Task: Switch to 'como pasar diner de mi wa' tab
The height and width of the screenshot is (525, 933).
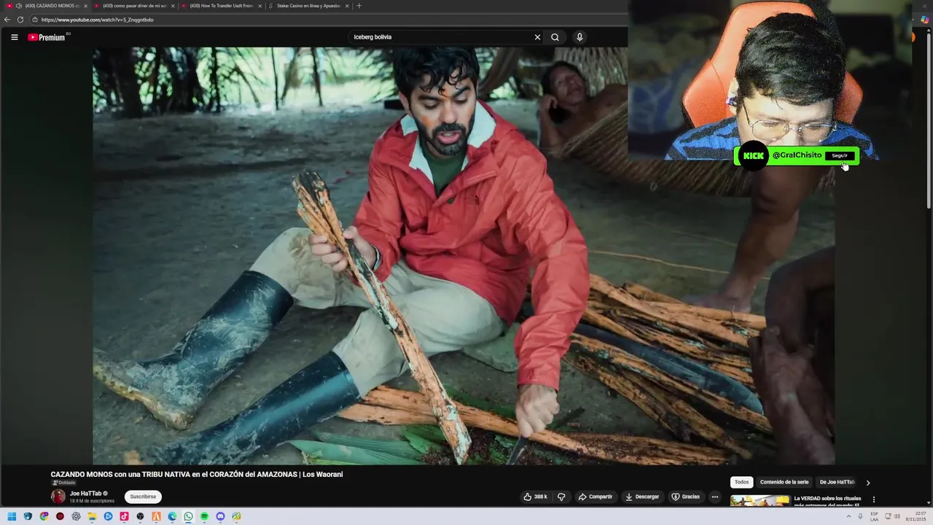Action: click(135, 6)
